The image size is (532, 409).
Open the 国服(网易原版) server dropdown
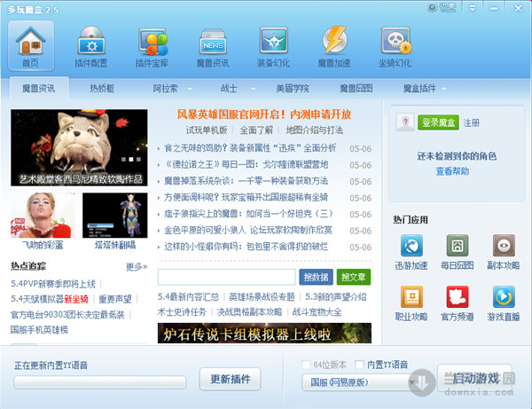360,382
